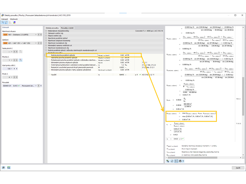Click the Concrete f'c = 4000 psi text
Screen dimensions: 246x184
click(149, 31)
